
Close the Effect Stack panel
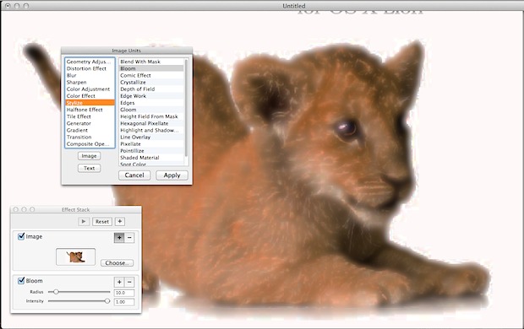click(x=15, y=209)
